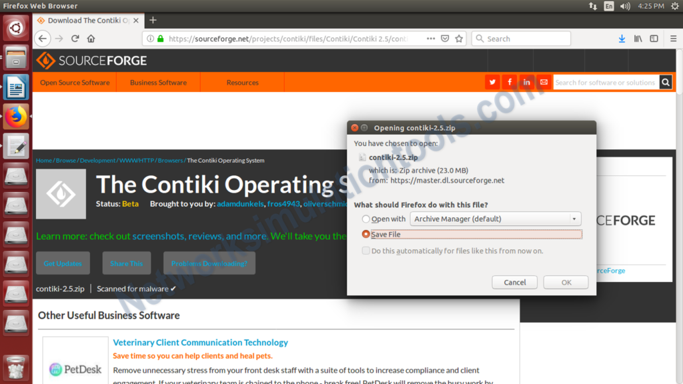Open the page actions ellipsis menu
The width and height of the screenshot is (683, 384).
[x=430, y=39]
